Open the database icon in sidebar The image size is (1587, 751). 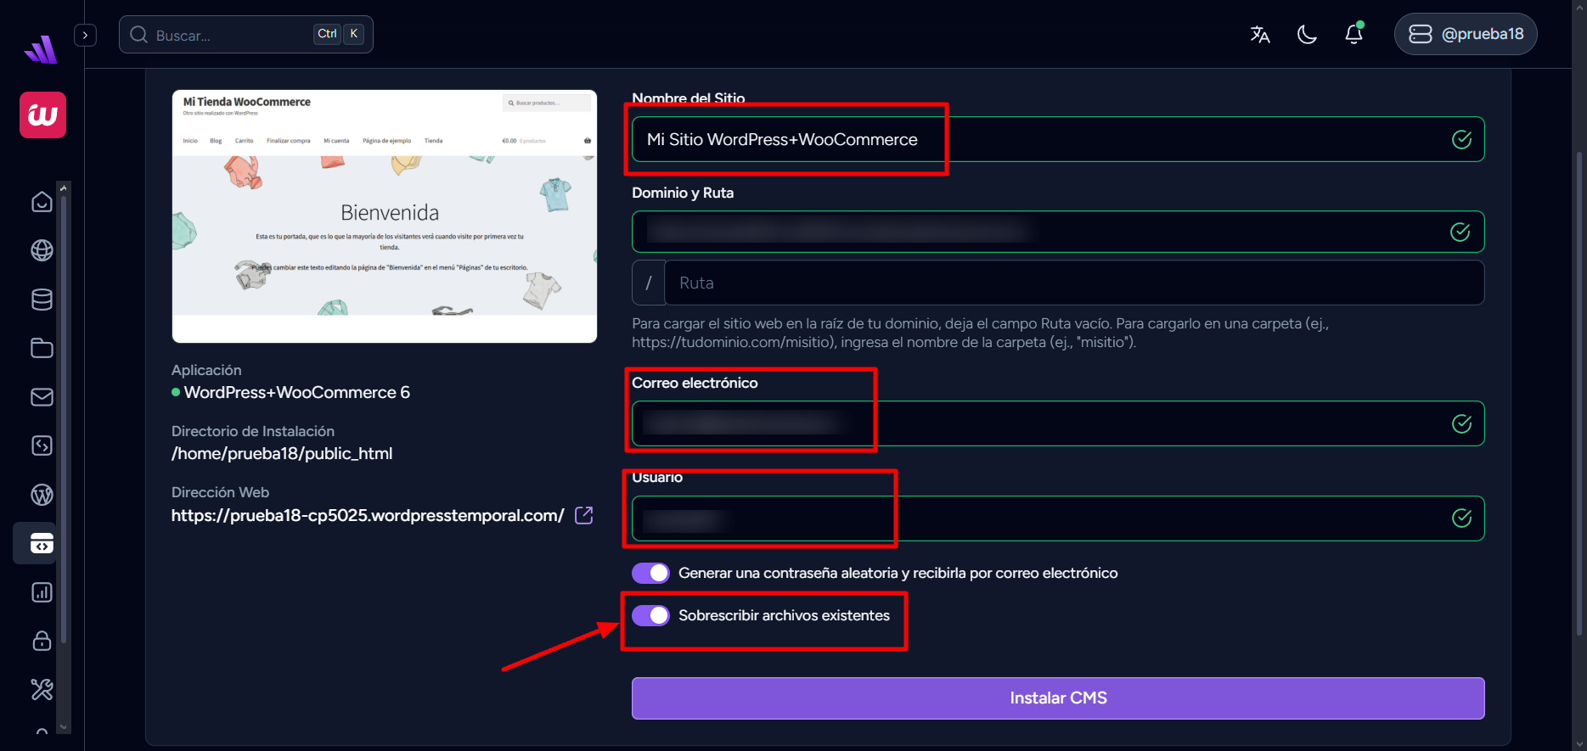42,300
